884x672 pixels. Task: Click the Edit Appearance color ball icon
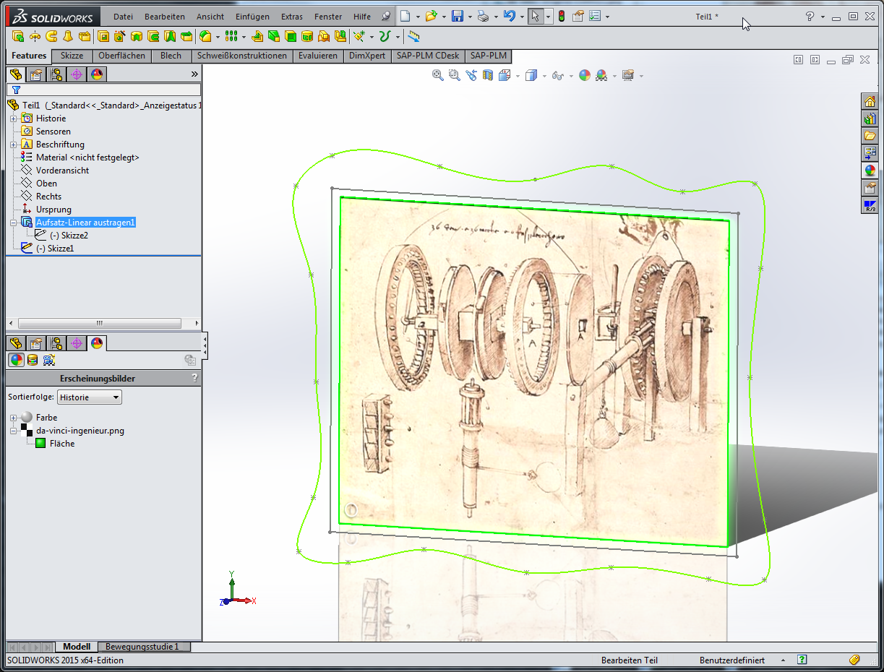(x=585, y=75)
